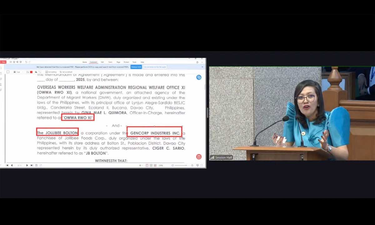
Task: Click the zoom out minus button
Action: coord(173,165)
